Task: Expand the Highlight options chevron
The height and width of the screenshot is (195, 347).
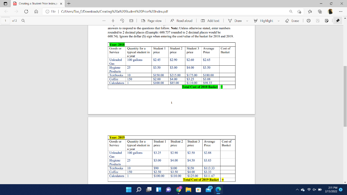Action: (x=278, y=21)
